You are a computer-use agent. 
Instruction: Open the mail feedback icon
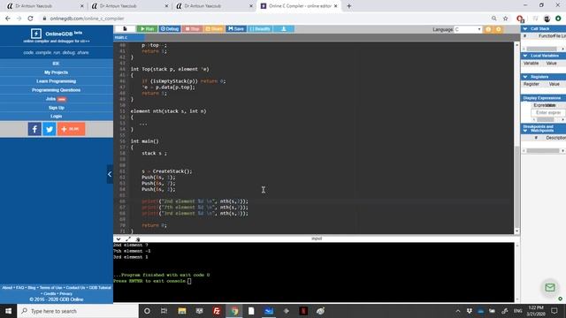[550, 287]
